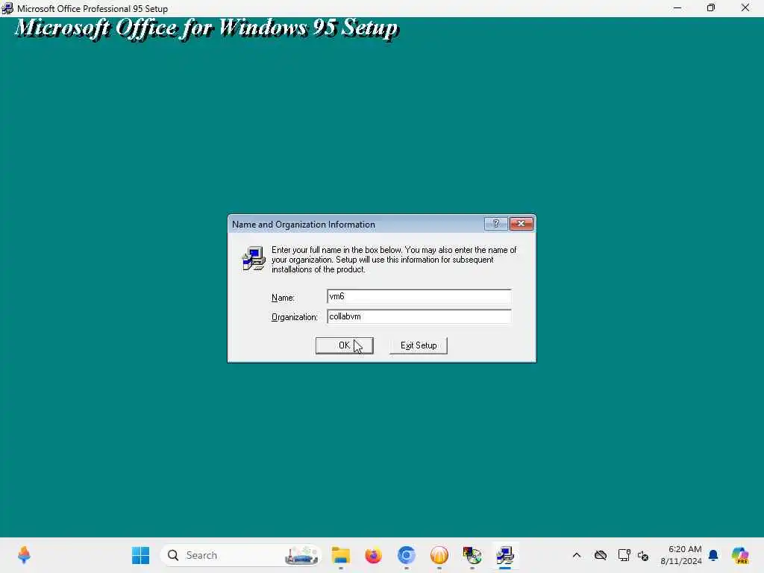The height and width of the screenshot is (573, 764).
Task: Open display/network tray icon
Action: click(624, 555)
